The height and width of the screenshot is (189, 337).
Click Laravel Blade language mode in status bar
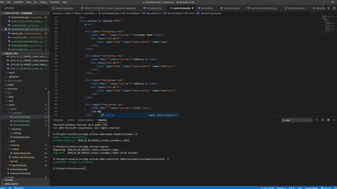[x=311, y=188]
